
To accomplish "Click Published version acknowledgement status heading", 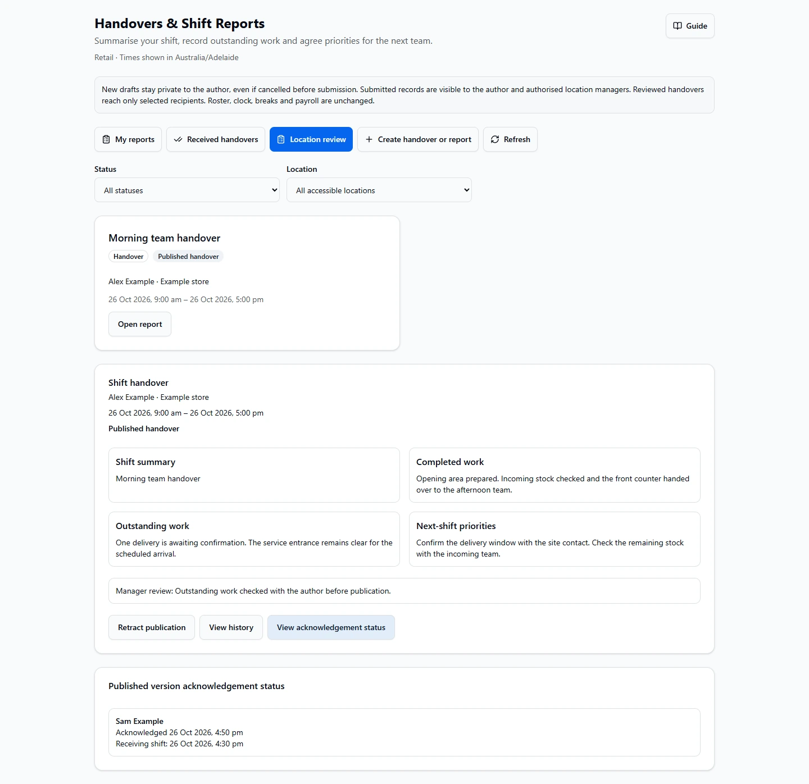I will [197, 686].
